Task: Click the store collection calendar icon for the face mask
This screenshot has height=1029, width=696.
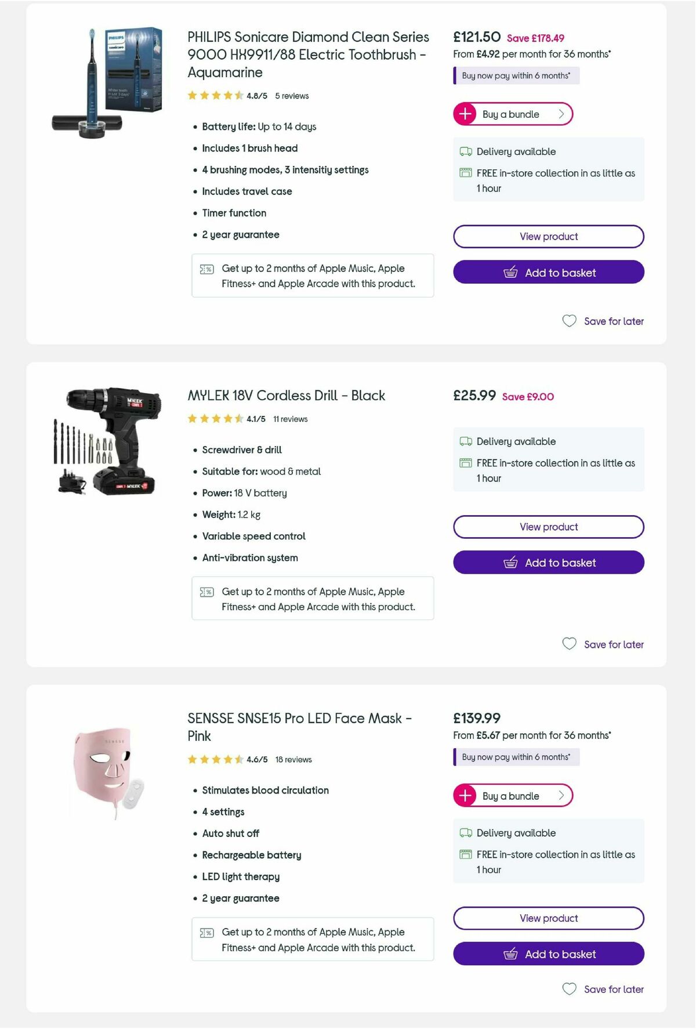Action: [464, 854]
